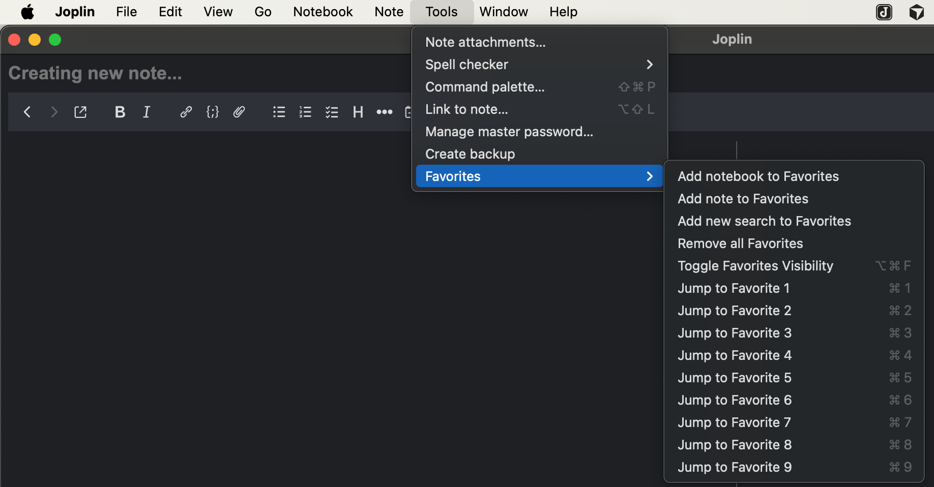Screen dimensions: 934x487
Task: Select Jump to Favorite 6
Action: coord(794,400)
